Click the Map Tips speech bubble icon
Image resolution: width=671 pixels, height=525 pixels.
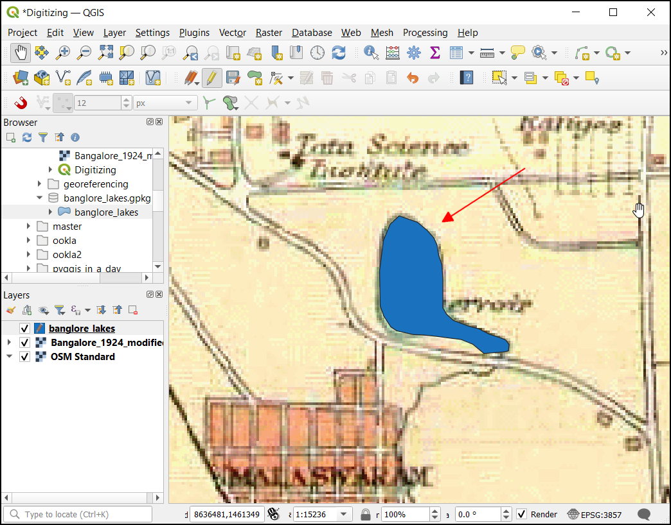click(x=518, y=53)
